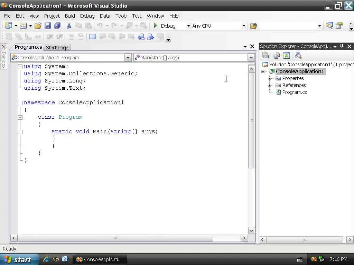This screenshot has width=354, height=265.
Task: Select the Solution 'ConsoleApplication1' tree node
Action: tap(308, 65)
